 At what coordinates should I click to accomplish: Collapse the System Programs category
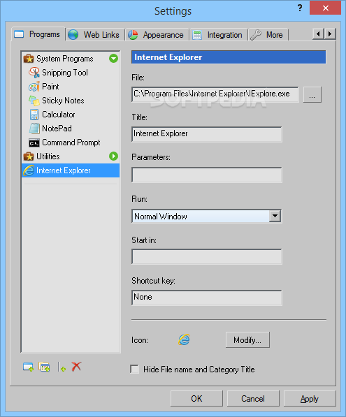[114, 59]
